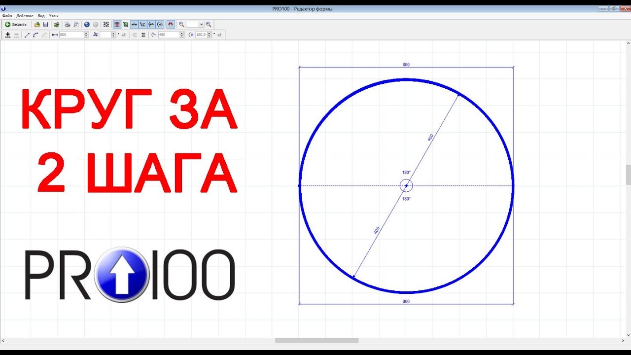This screenshot has height=355, width=631.
Task: Click the circle center node
Action: click(406, 186)
